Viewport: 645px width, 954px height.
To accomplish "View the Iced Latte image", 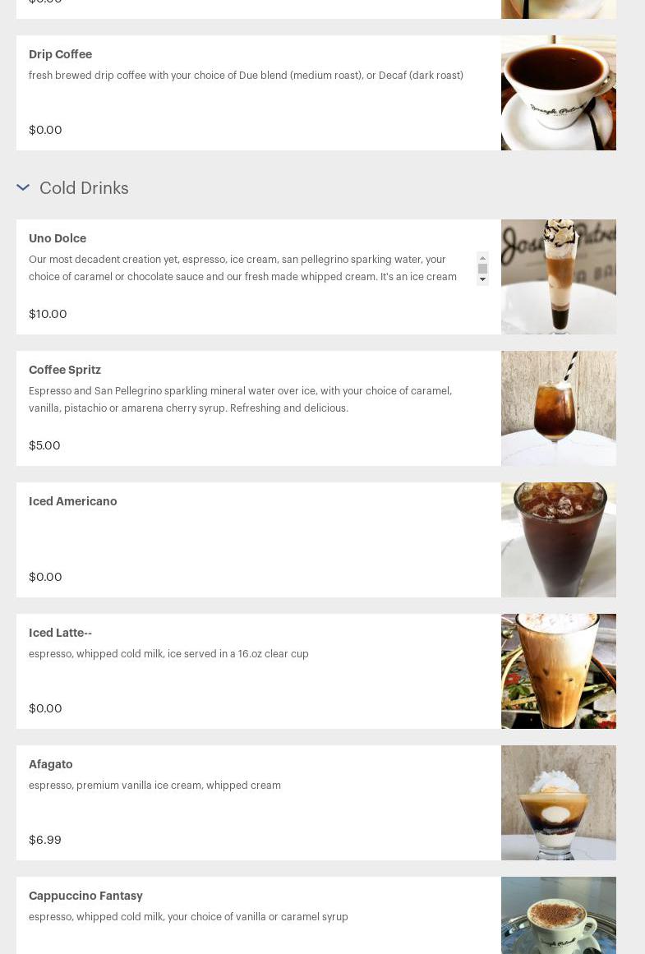I will (x=558, y=671).
